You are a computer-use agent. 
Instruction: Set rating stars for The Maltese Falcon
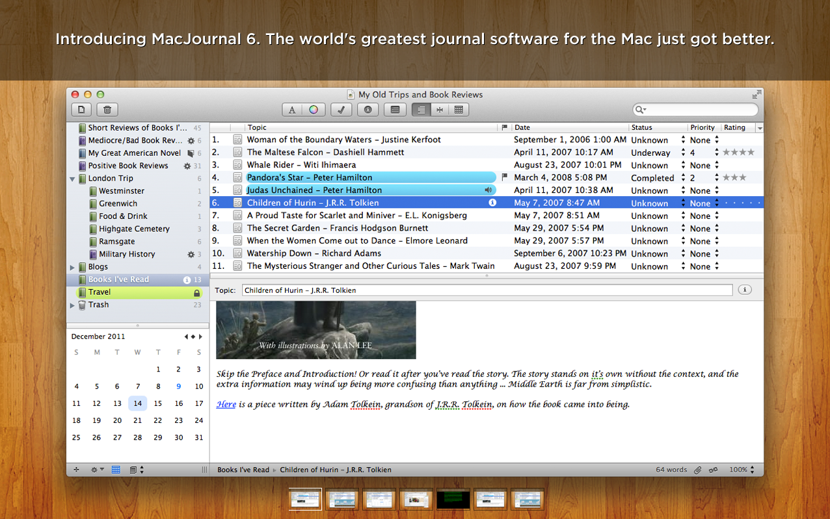[x=738, y=153]
